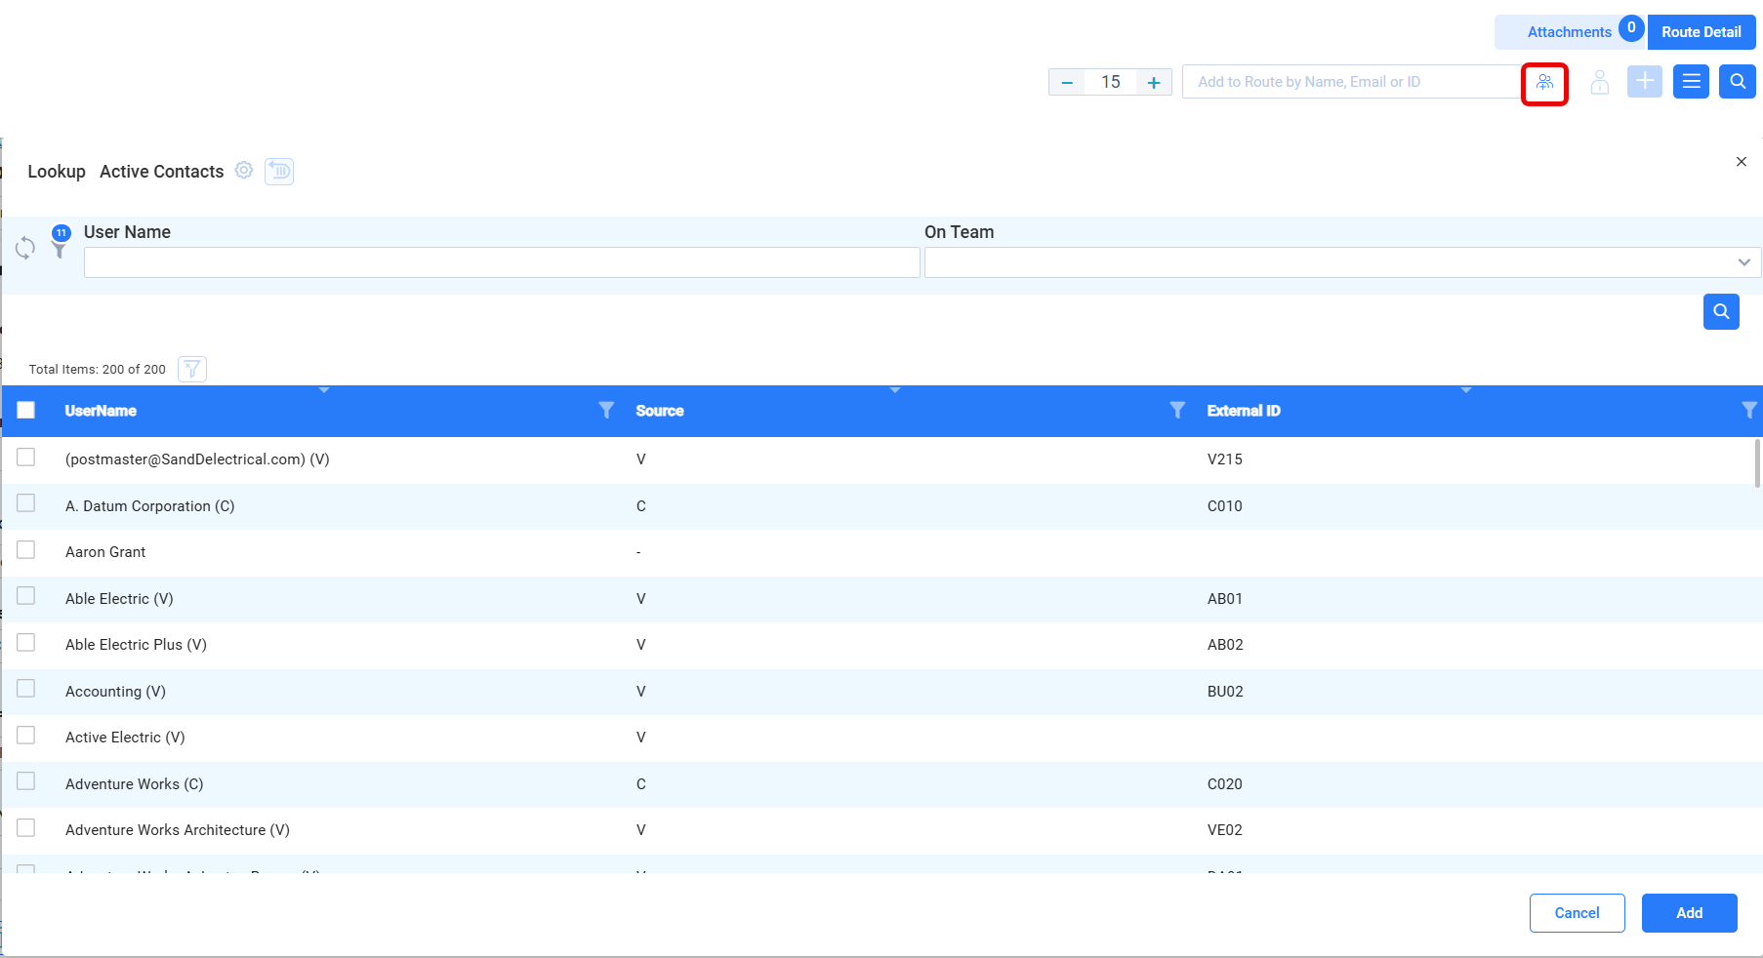Tick the Able Electric Plus checkbox

tap(26, 642)
